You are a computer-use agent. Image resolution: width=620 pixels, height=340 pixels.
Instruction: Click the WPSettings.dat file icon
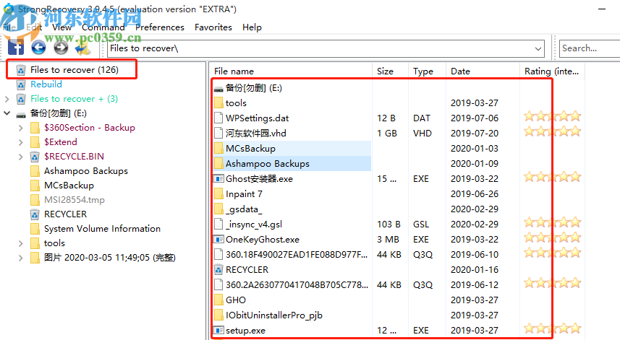click(x=218, y=118)
